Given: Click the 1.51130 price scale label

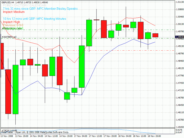Looking at the screenshot, I should [180, 2].
